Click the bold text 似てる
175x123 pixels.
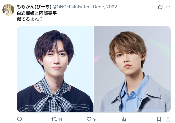(x=23, y=19)
